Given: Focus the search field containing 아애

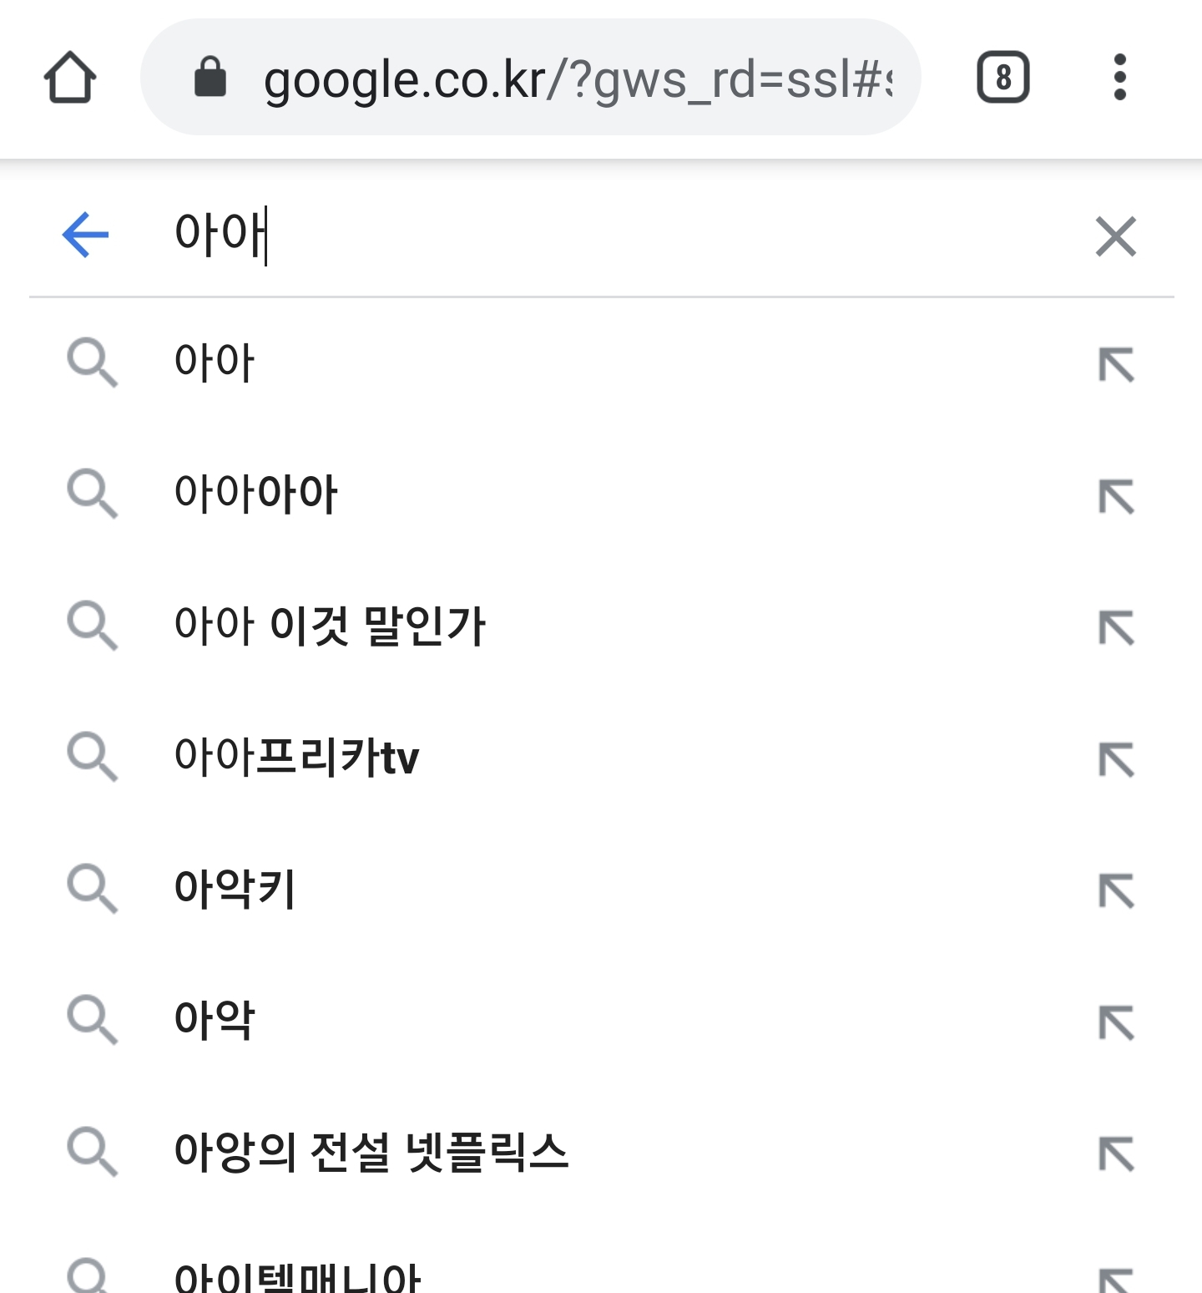Looking at the screenshot, I should point(584,234).
